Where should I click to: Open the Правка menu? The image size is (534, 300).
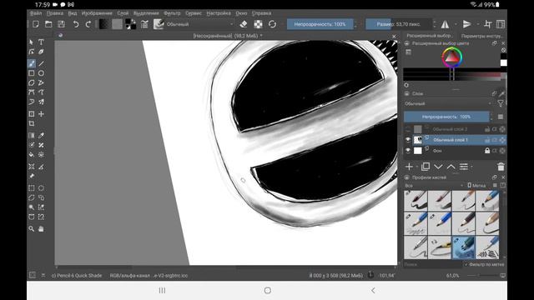click(55, 13)
